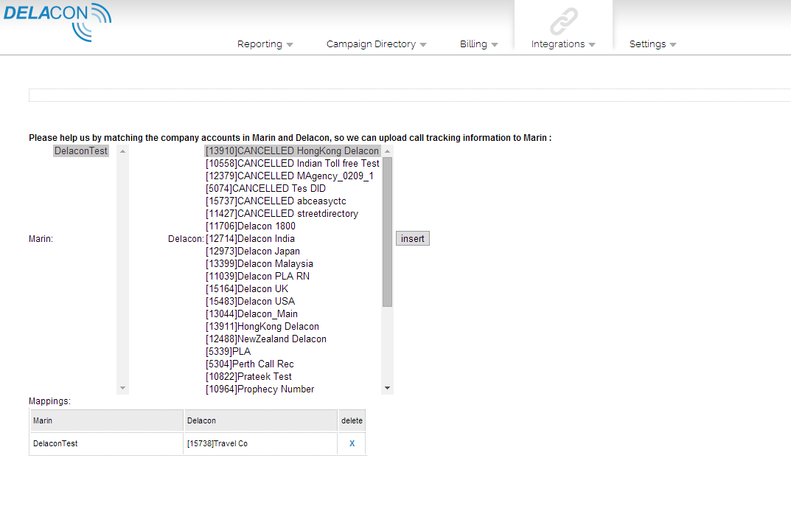Select [11706]Delacon 1800
Viewport: 791px width, 506px height.
pyautogui.click(x=293, y=226)
